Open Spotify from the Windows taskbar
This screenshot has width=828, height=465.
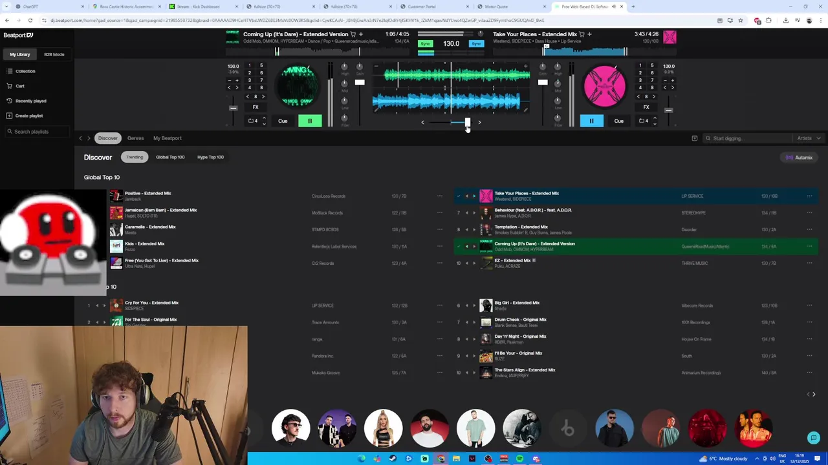(519, 459)
